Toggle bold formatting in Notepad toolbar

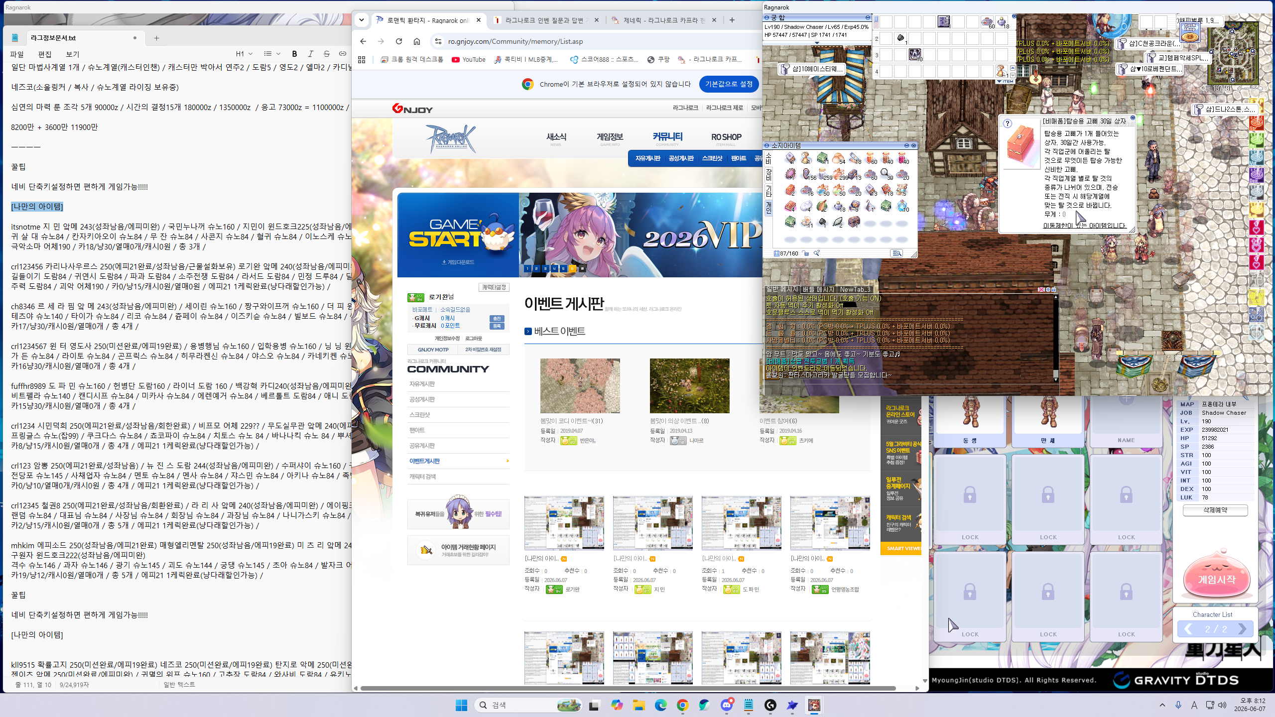(294, 54)
